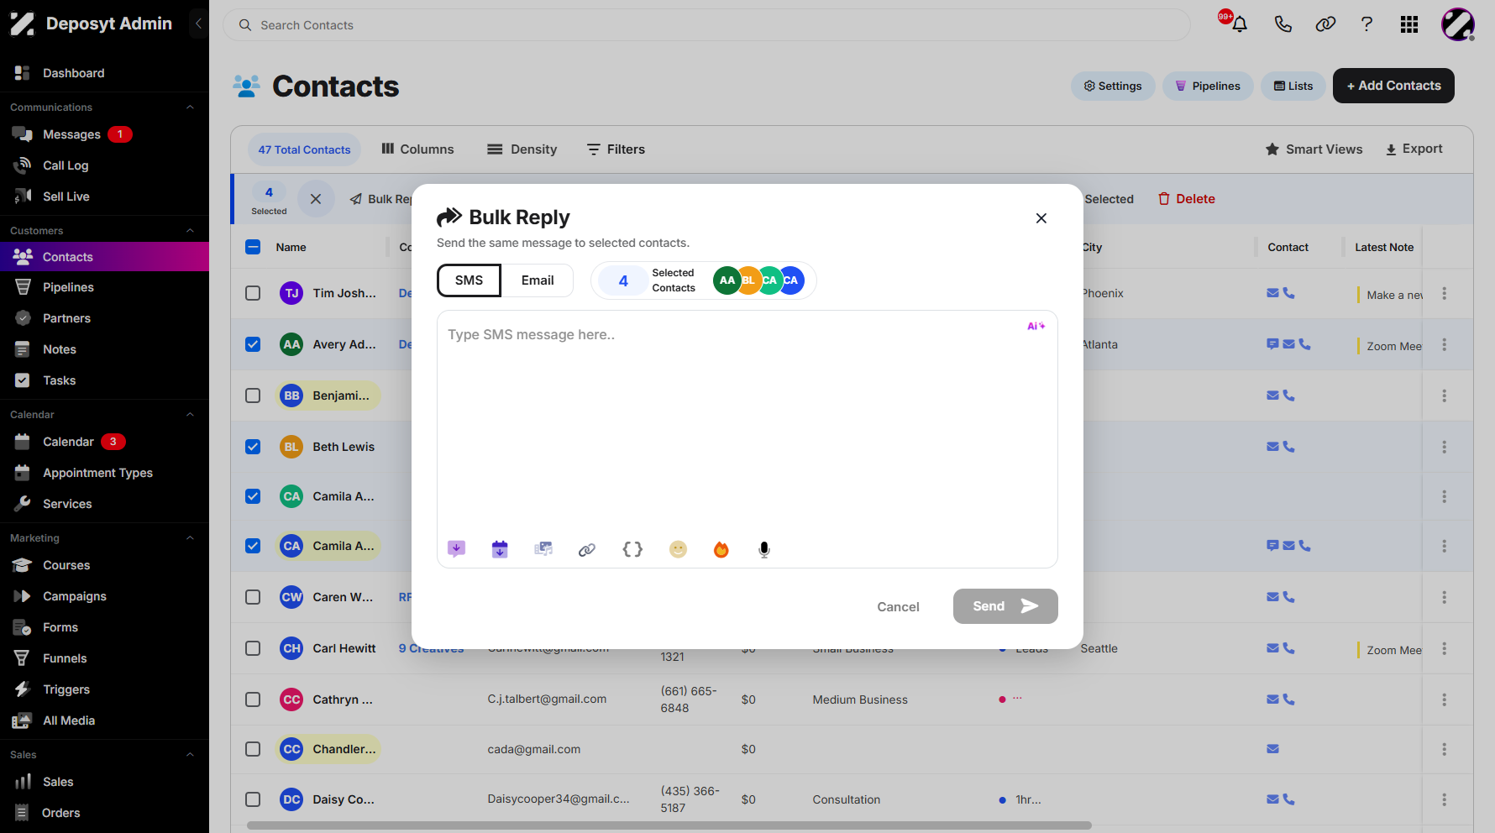Go to Pipelines in the sidebar
Image resolution: width=1495 pixels, height=833 pixels.
[68, 287]
